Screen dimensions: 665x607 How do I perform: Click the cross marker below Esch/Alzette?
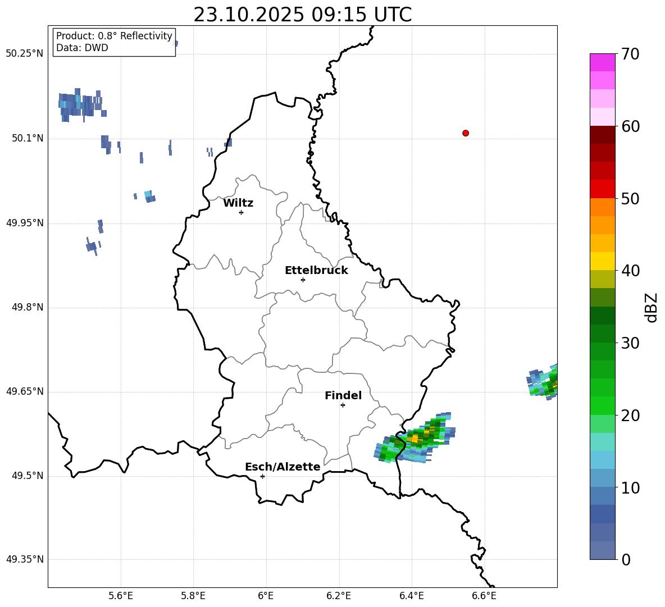coord(262,476)
